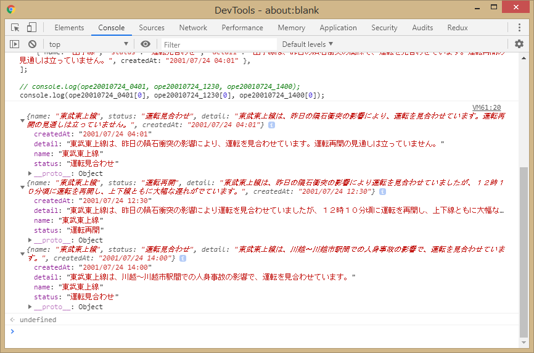Open DevTools three-dot customize menu
The width and height of the screenshot is (534, 353).
519,28
